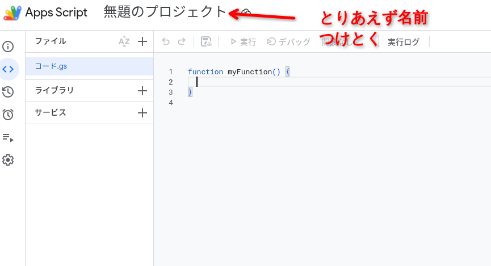Add a service with plus icon
This screenshot has width=491, height=266.
pyautogui.click(x=142, y=113)
